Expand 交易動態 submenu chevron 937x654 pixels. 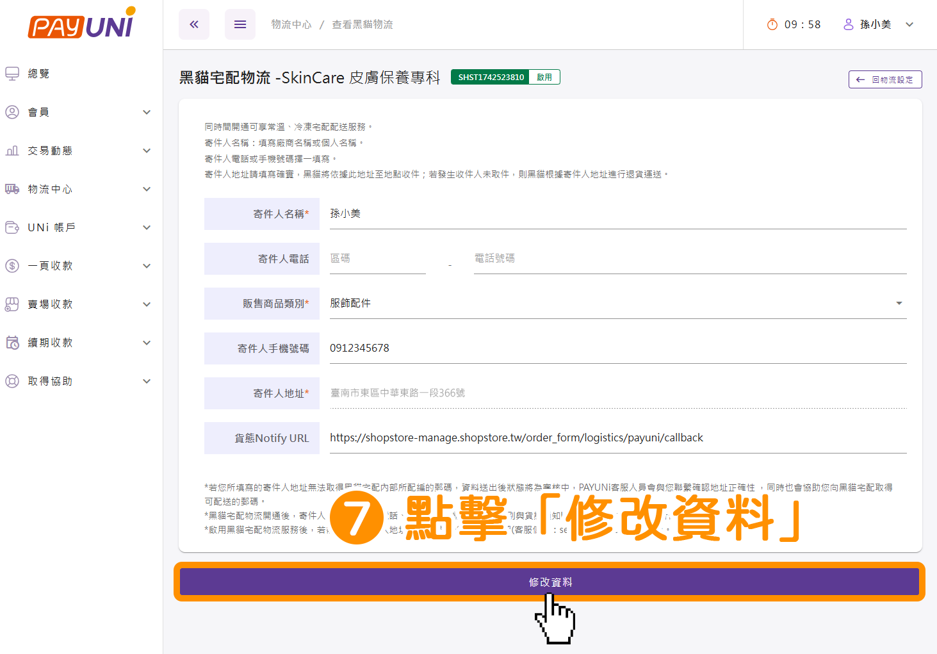[x=147, y=151]
